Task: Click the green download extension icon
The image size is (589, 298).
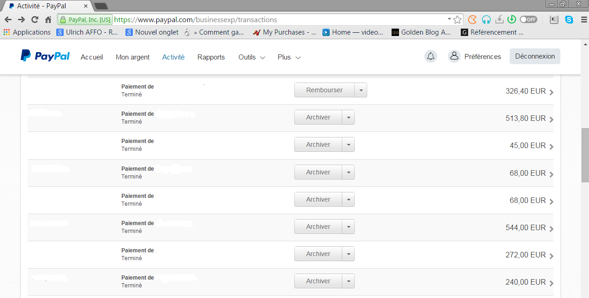Action: [x=511, y=19]
